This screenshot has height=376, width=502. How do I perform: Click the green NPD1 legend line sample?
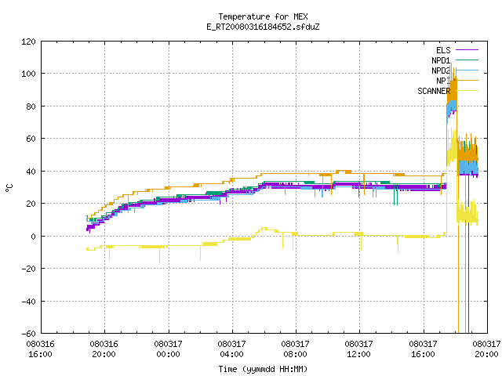467,60
